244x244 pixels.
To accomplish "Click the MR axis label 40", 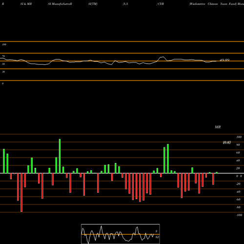I will click(x=238, y=161).
